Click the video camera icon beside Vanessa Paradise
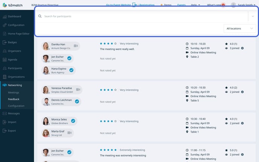Screen dimensions: 259x162 [x=78, y=90]
